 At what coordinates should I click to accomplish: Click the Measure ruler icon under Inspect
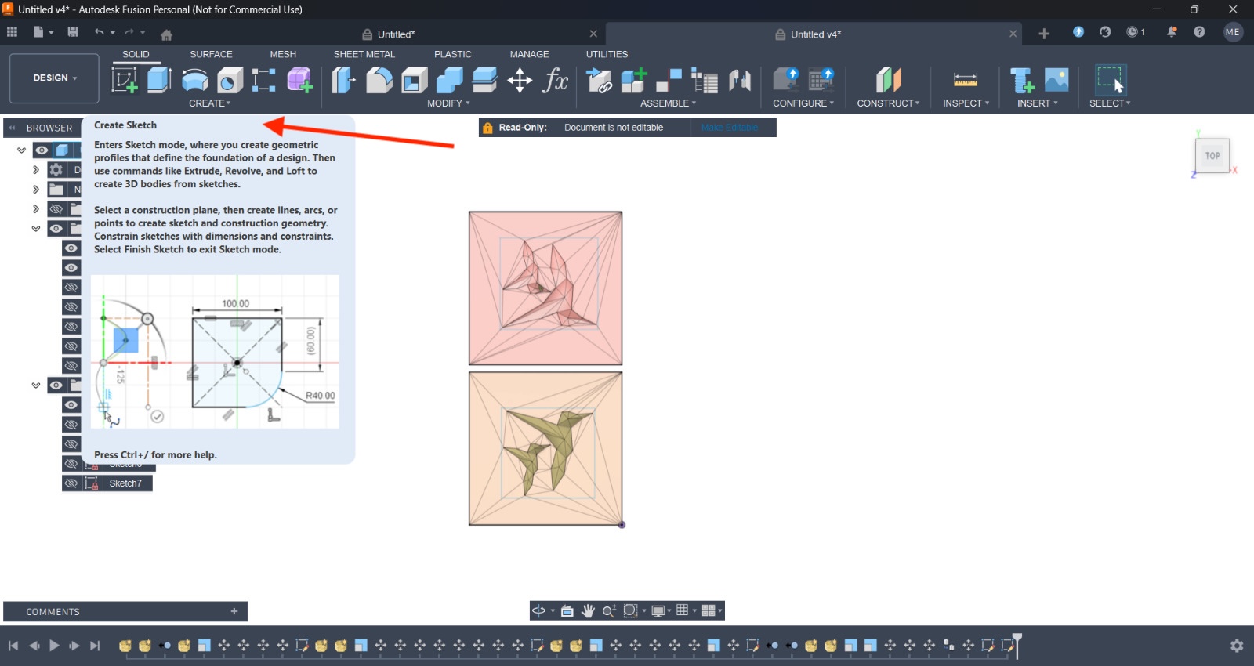click(x=965, y=80)
